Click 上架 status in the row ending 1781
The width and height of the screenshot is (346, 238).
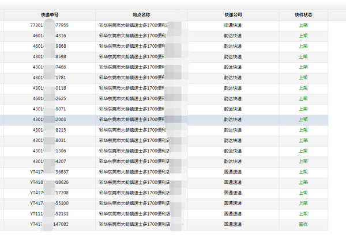[x=303, y=78]
